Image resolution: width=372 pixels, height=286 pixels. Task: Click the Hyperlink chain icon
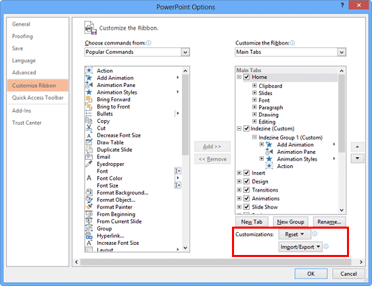(x=89, y=235)
